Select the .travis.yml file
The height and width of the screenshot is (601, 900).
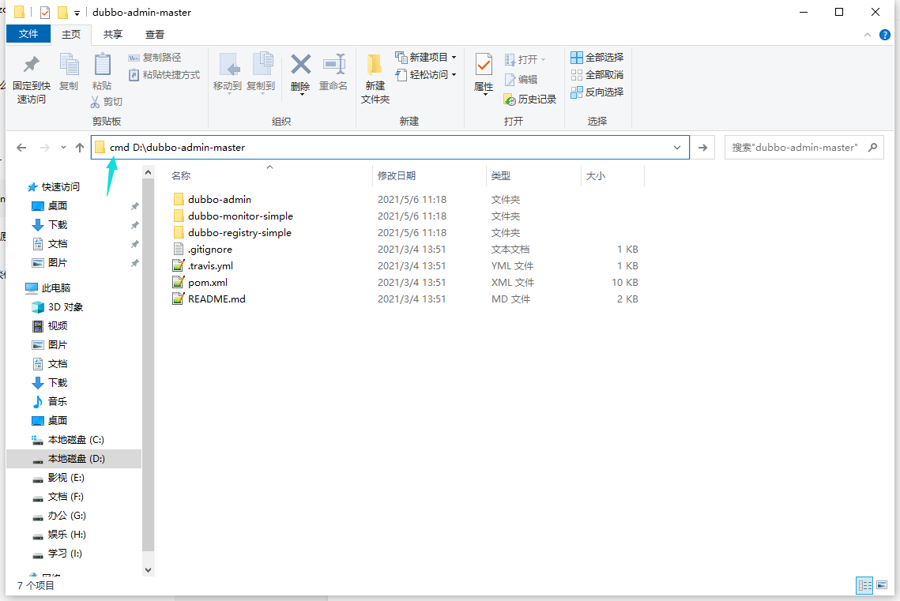(211, 266)
